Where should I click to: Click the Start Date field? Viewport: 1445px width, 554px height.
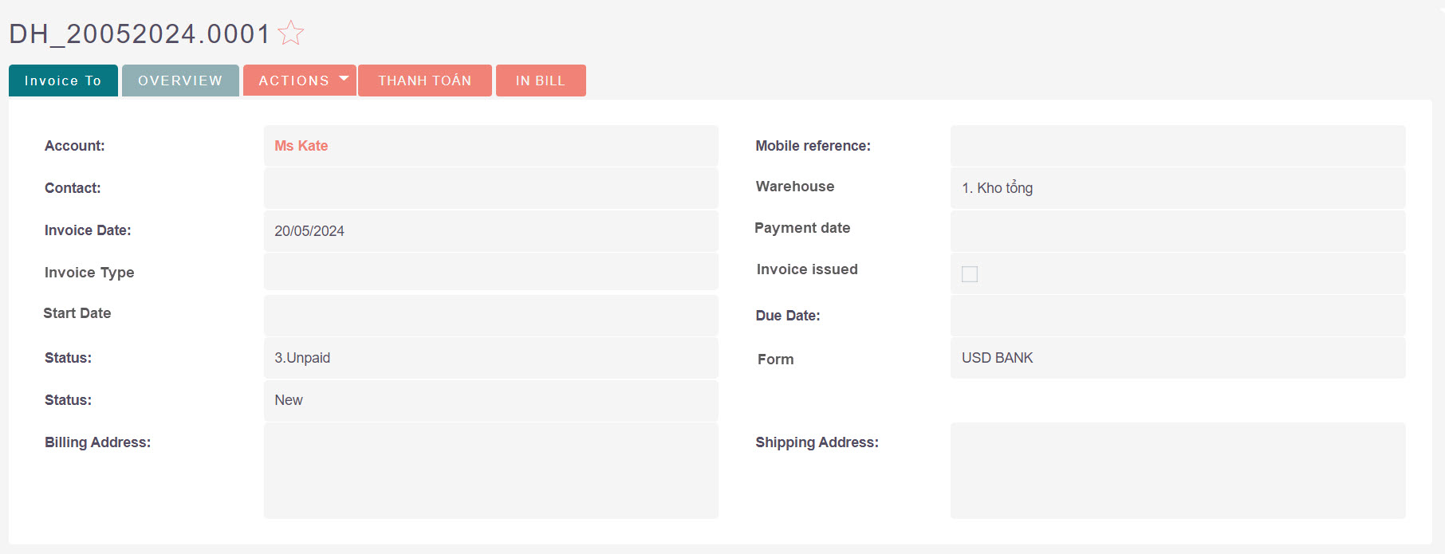(x=490, y=315)
